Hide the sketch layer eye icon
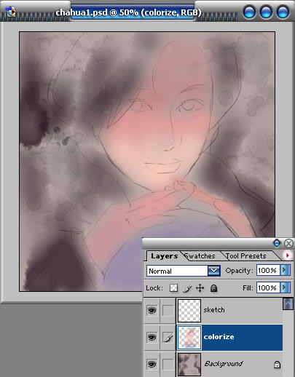The width and height of the screenshot is (295, 377). click(x=152, y=310)
